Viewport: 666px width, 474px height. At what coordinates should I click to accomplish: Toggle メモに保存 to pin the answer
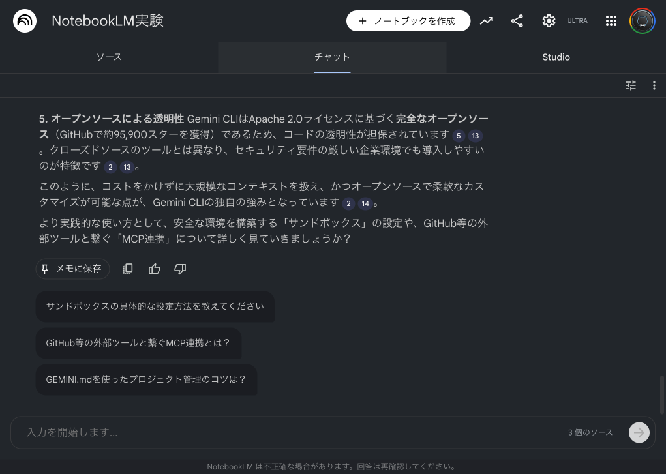[x=72, y=269]
